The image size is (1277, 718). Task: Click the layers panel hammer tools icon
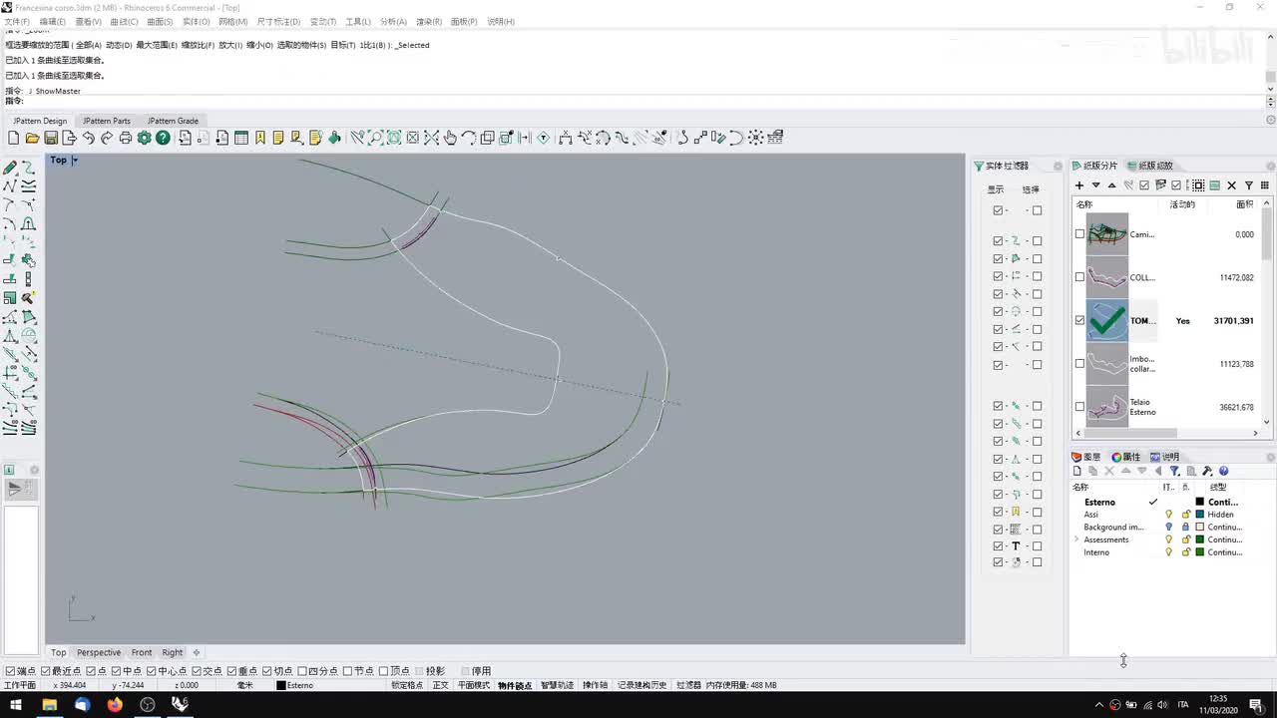point(1207,471)
